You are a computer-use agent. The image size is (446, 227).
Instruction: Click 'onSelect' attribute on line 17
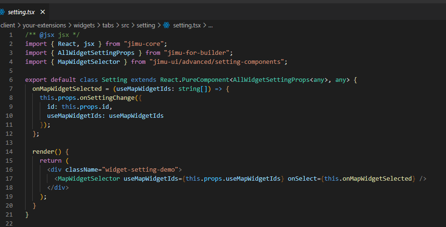pos(302,178)
